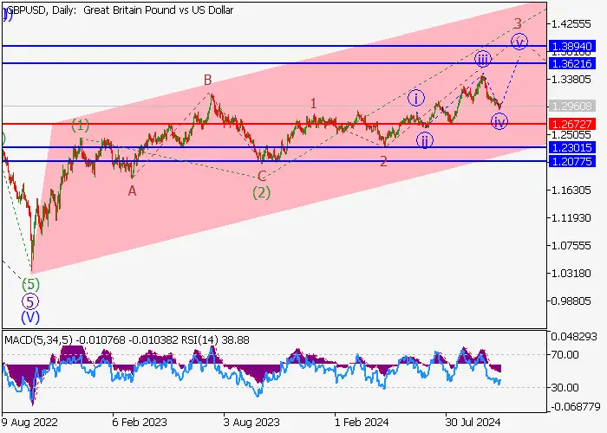Image resolution: width=607 pixels, height=433 pixels.
Task: Click the 1.16305 price axis value
Action: point(571,191)
